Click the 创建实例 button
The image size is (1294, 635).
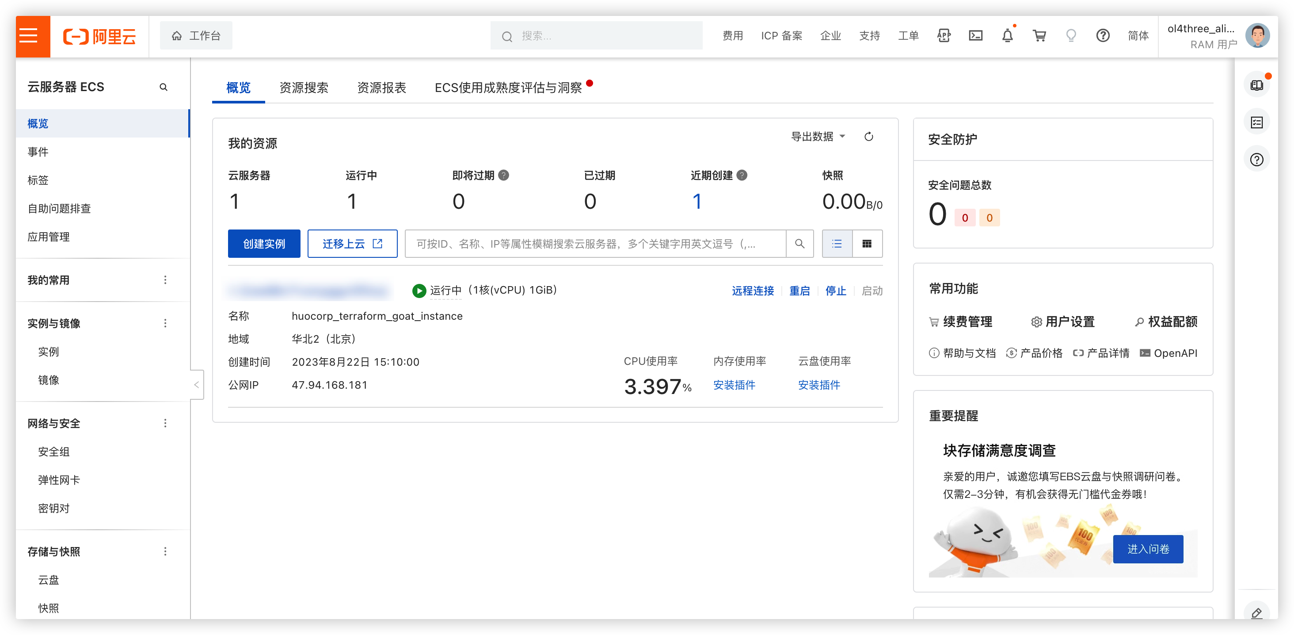click(x=264, y=244)
